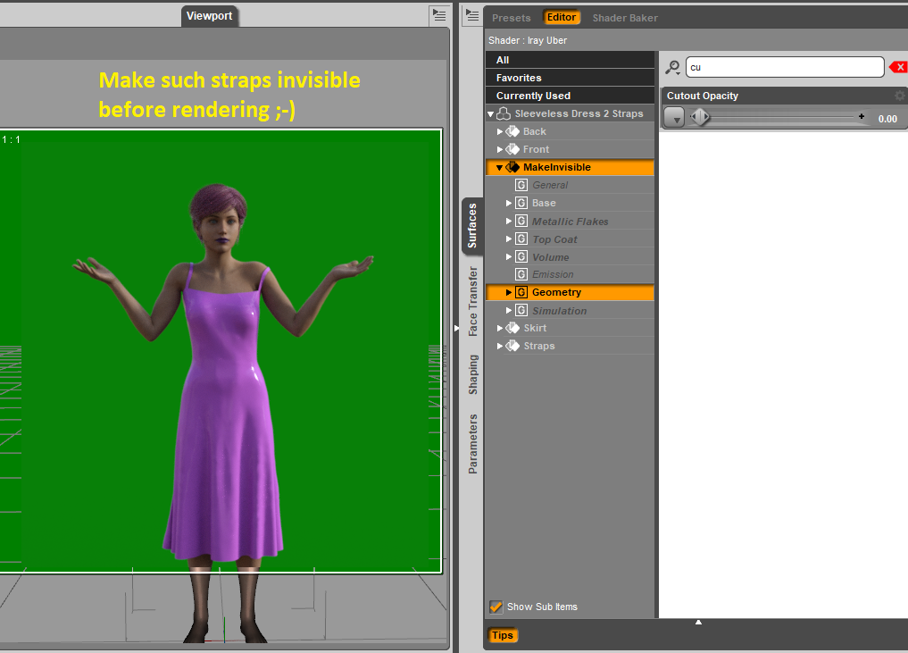
Task: Open the Cutout Opacity map dropdown button
Action: pyautogui.click(x=674, y=118)
